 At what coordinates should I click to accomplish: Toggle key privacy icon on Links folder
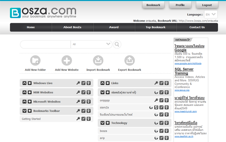(156, 83)
